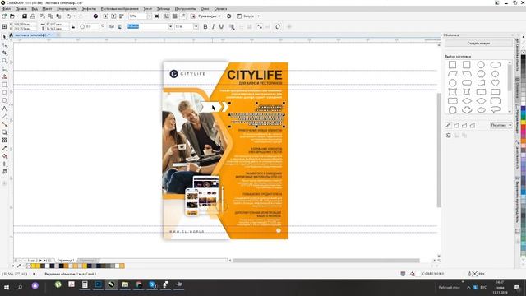The width and height of the screenshot is (526, 296).
Task: Open the zoom level dropdown
Action: pos(150,16)
